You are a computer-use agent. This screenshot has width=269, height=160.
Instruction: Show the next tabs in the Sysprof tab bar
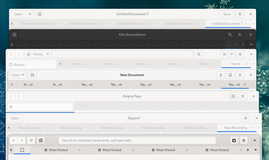click(259, 128)
